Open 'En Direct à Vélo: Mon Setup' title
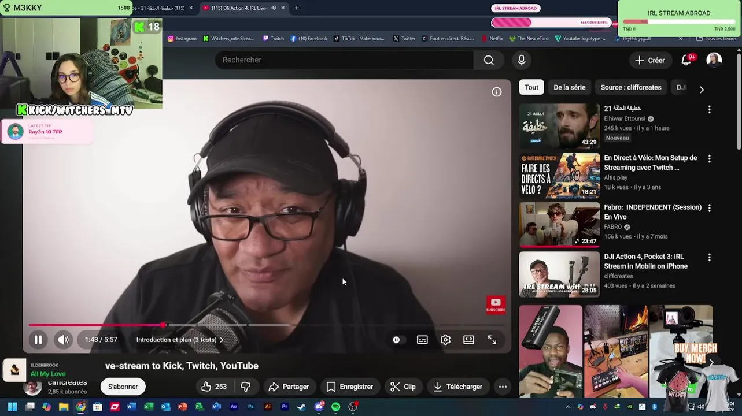 point(651,162)
